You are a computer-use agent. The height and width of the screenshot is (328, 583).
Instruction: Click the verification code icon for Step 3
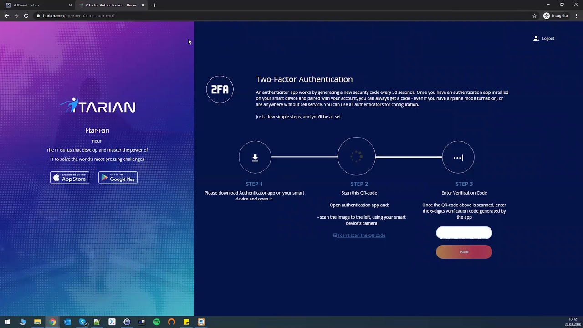coord(458,157)
